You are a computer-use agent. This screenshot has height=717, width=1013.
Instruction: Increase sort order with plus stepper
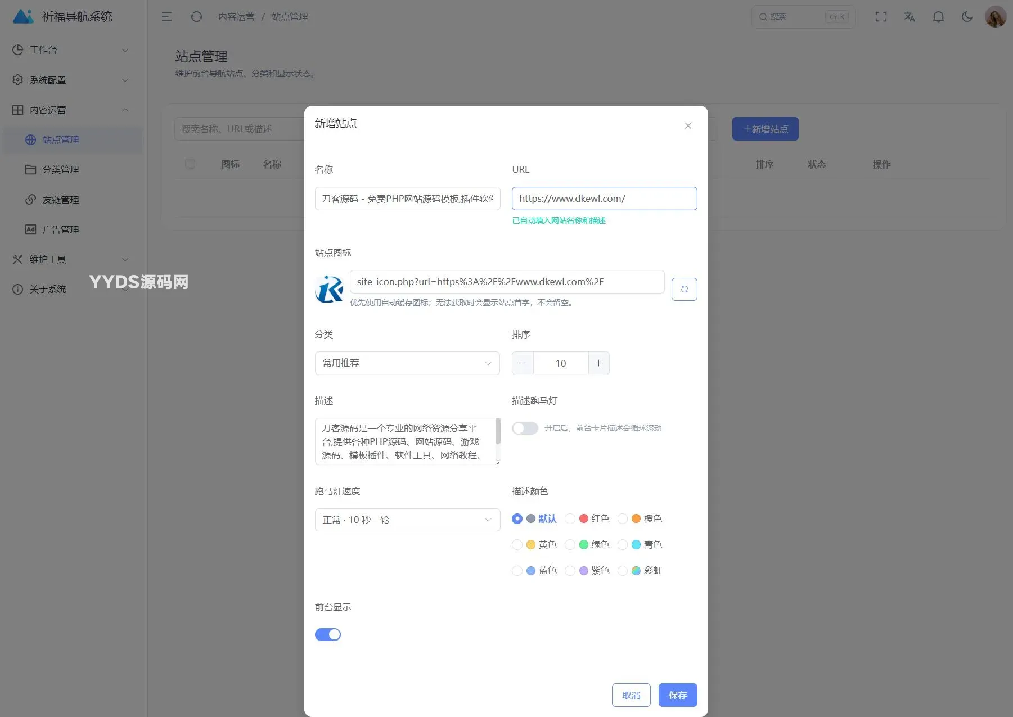(x=598, y=363)
